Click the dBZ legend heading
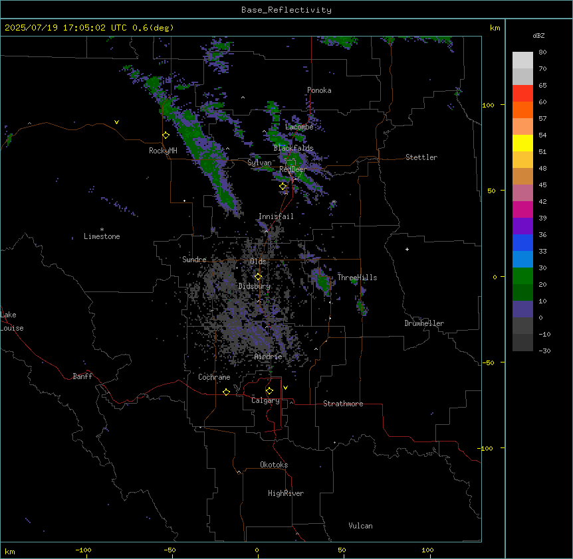 click(538, 35)
